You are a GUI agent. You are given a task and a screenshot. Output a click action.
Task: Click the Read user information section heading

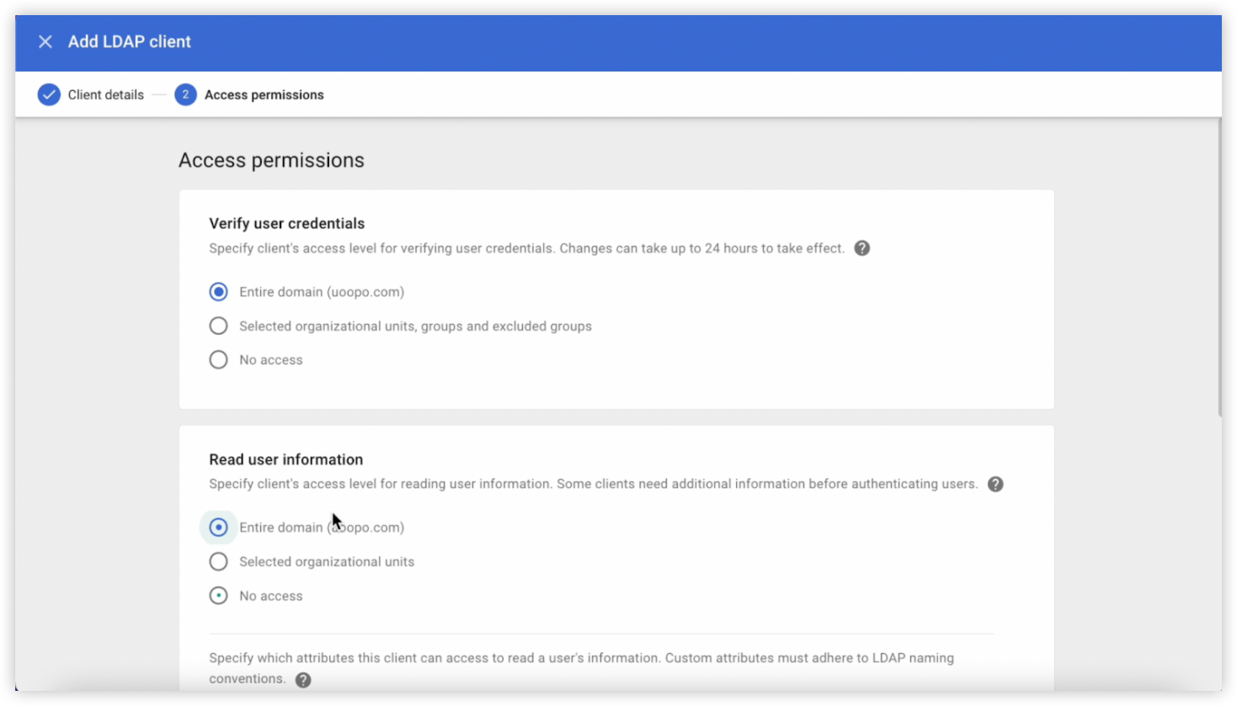286,459
